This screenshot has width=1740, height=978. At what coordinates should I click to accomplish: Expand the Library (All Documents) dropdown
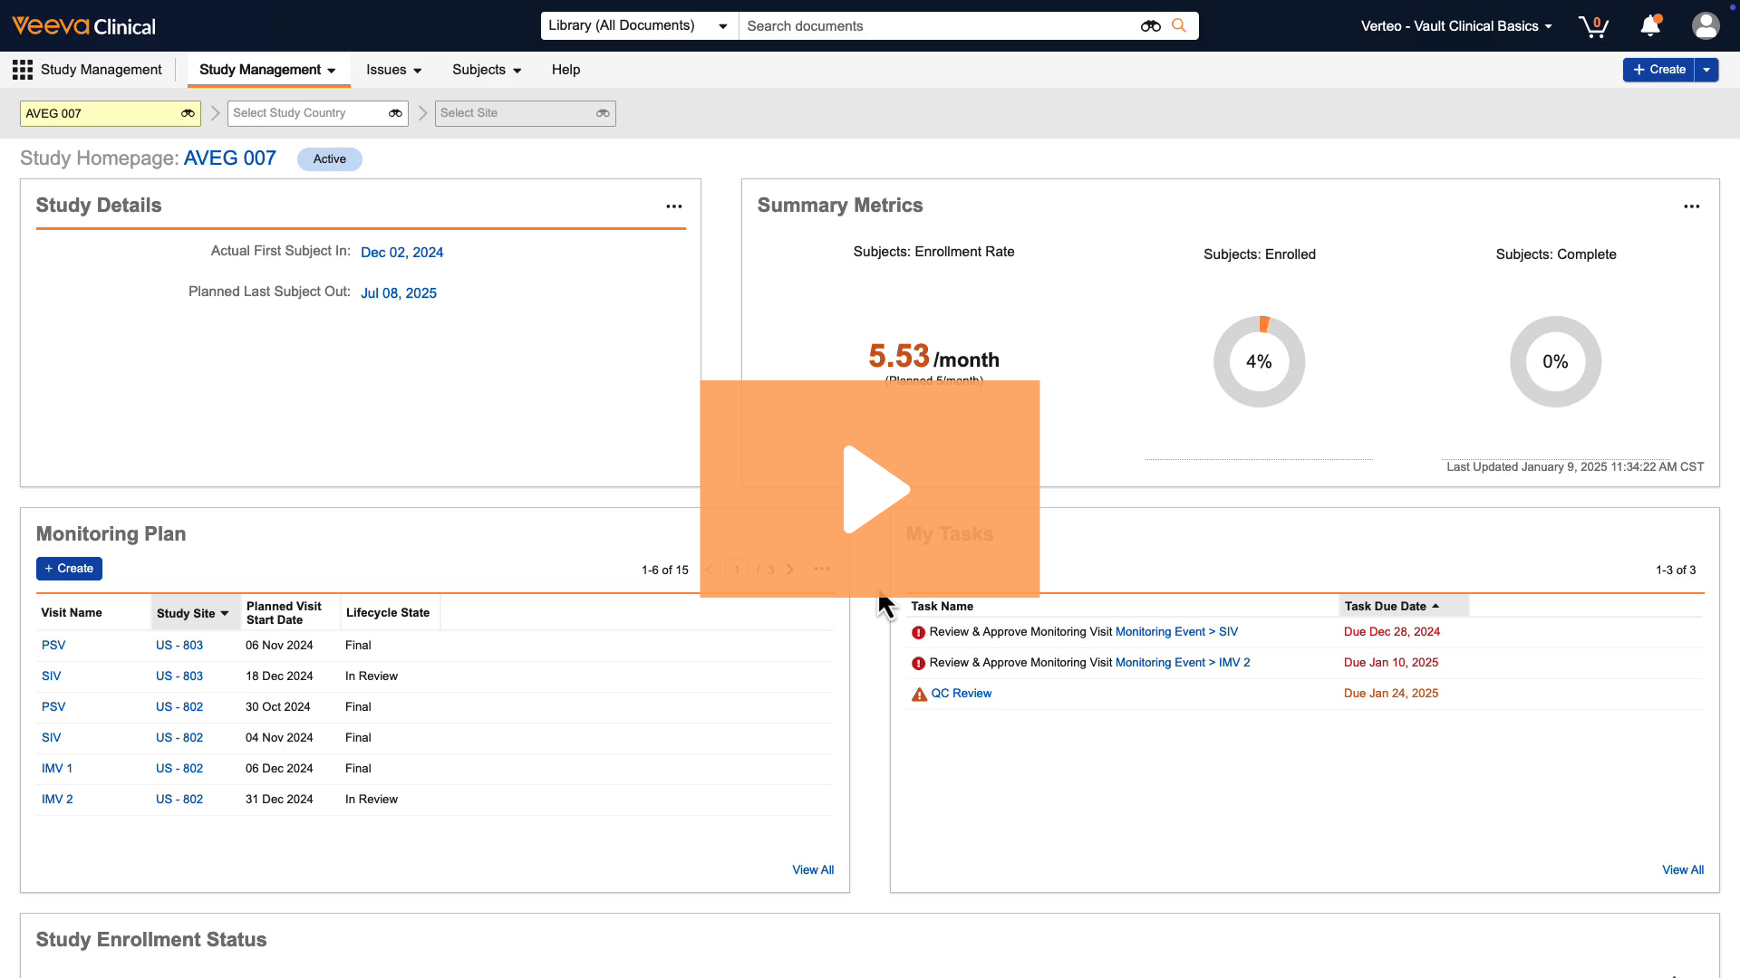point(639,26)
